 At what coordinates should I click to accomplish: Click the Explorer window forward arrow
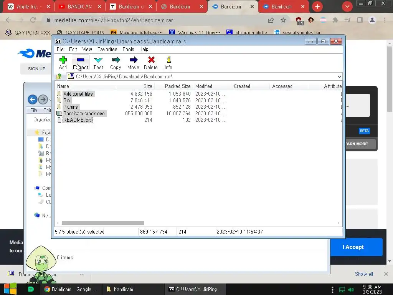coord(43,99)
